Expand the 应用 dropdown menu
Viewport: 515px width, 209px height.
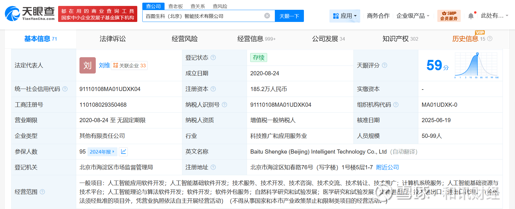click(345, 16)
